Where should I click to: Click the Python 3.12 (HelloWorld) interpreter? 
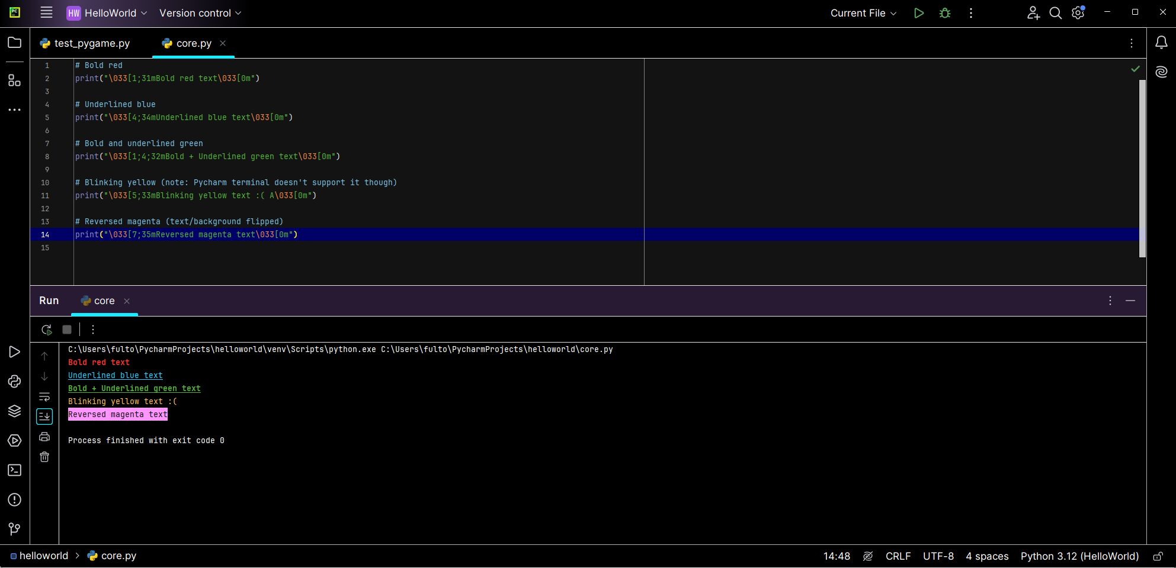pos(1079,556)
